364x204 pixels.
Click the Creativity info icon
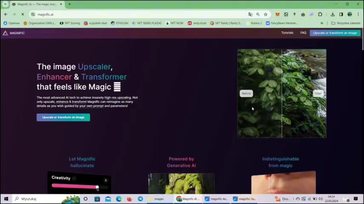74,178
